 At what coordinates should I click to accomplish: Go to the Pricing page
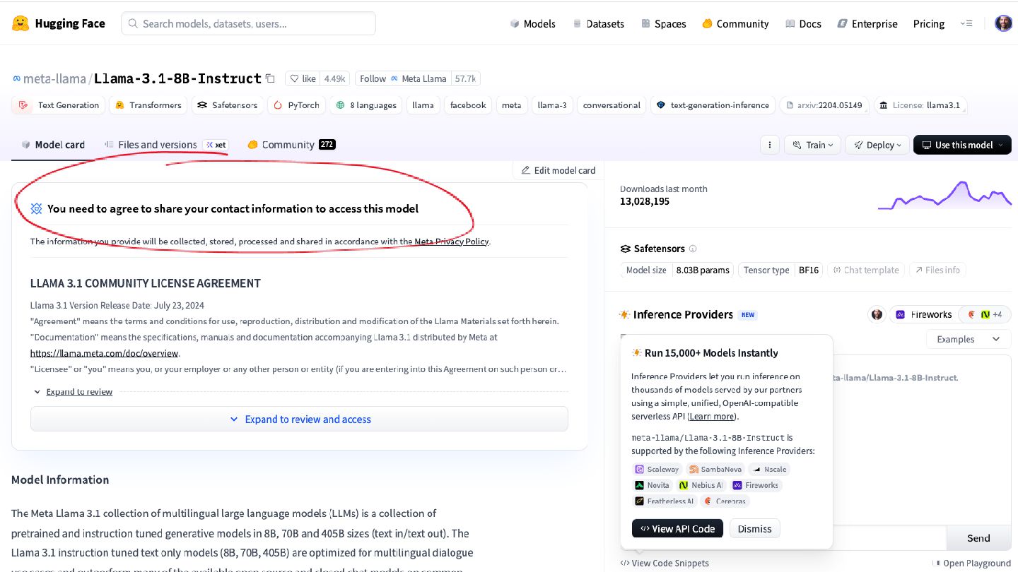click(x=929, y=23)
